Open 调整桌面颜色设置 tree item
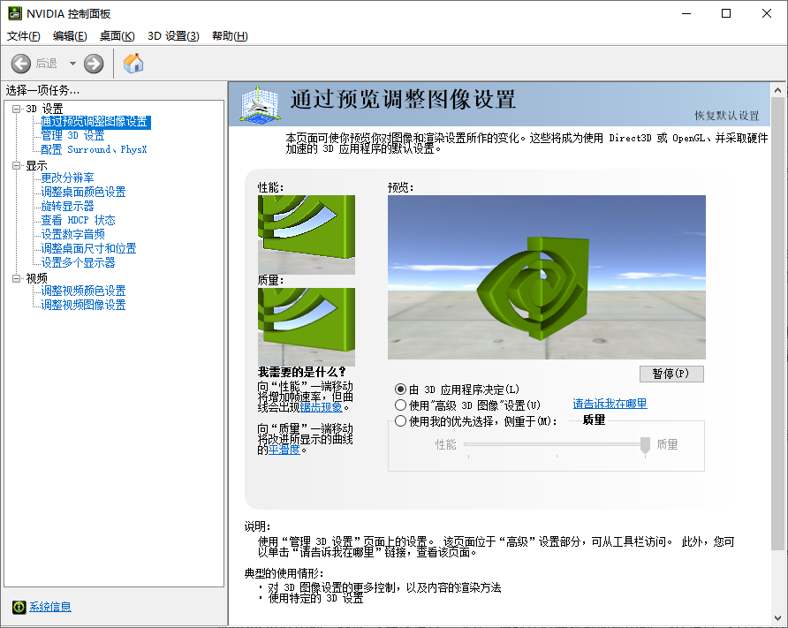Viewport: 788px width, 628px height. coord(83,192)
